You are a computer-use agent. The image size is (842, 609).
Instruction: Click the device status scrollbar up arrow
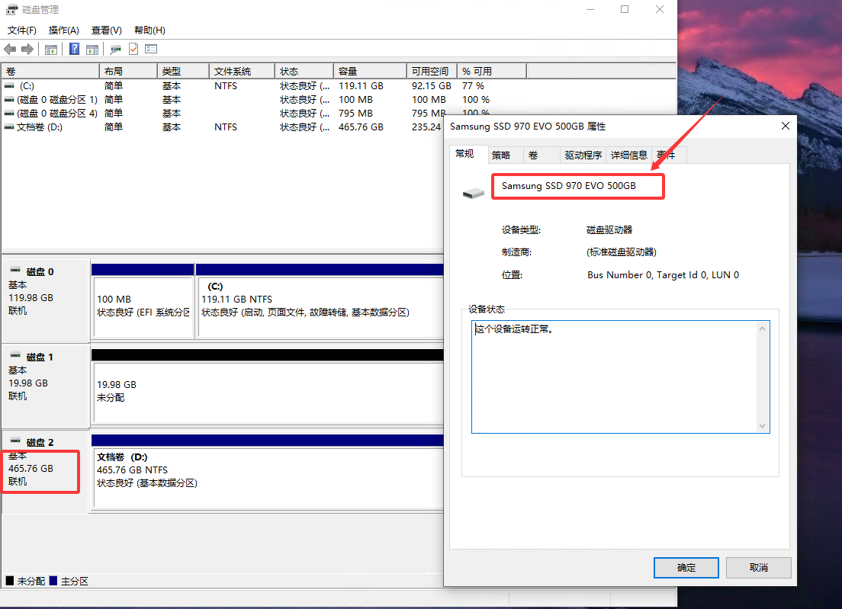coord(763,329)
